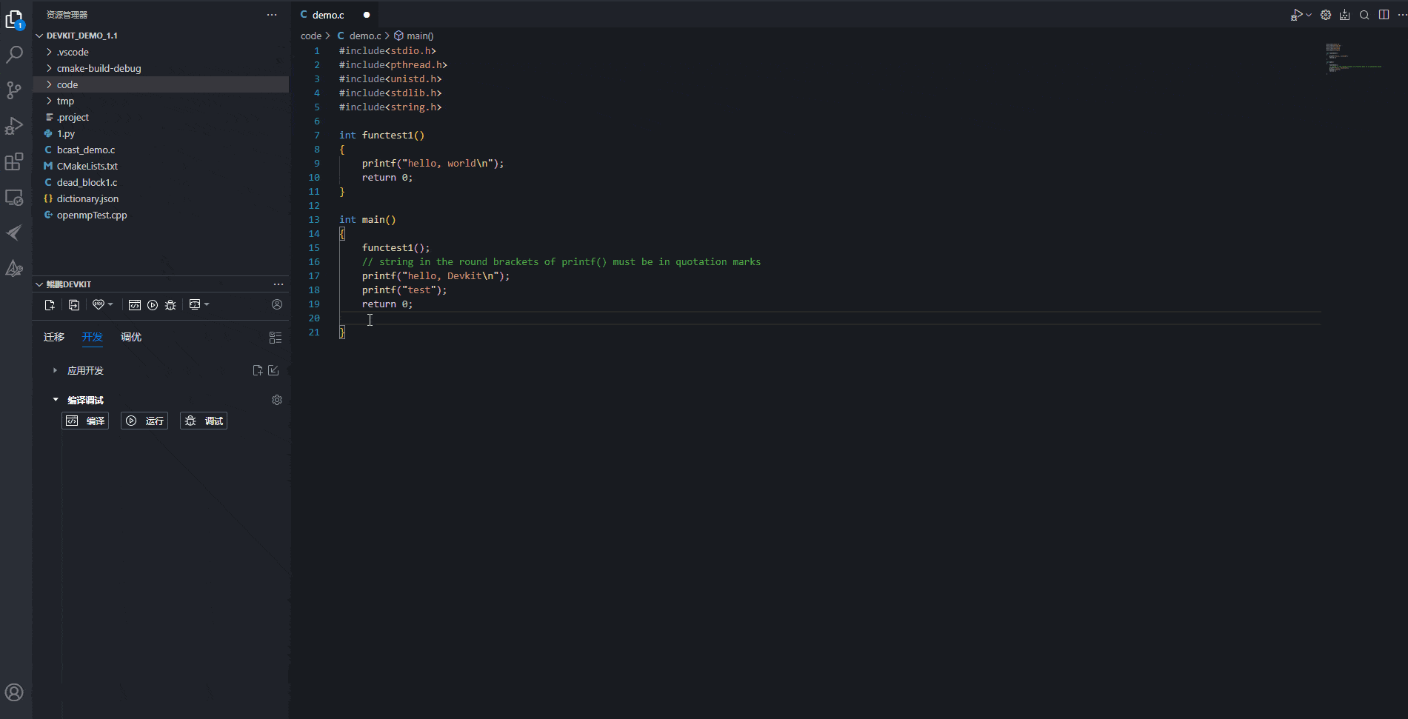This screenshot has width=1408, height=719.
Task: Click the checklist view icon beside the tabs
Action: pyautogui.click(x=276, y=338)
